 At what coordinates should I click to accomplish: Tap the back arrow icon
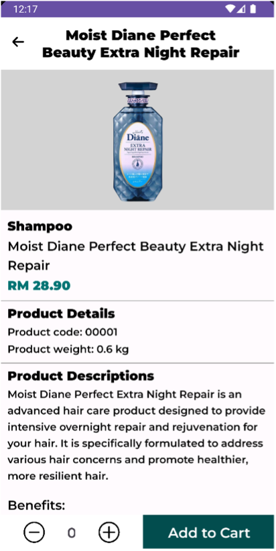point(18,42)
